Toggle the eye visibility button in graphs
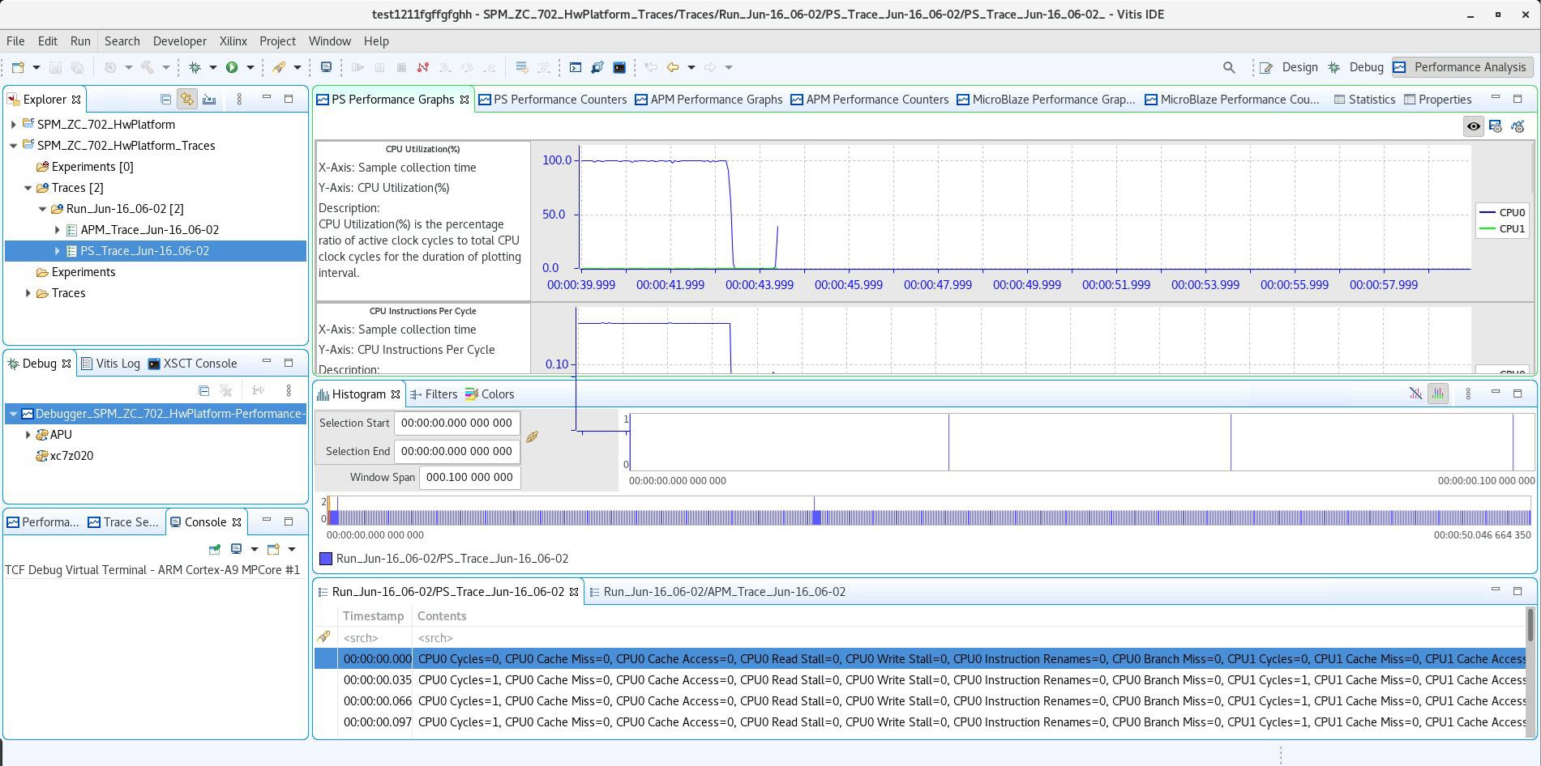 [x=1474, y=126]
